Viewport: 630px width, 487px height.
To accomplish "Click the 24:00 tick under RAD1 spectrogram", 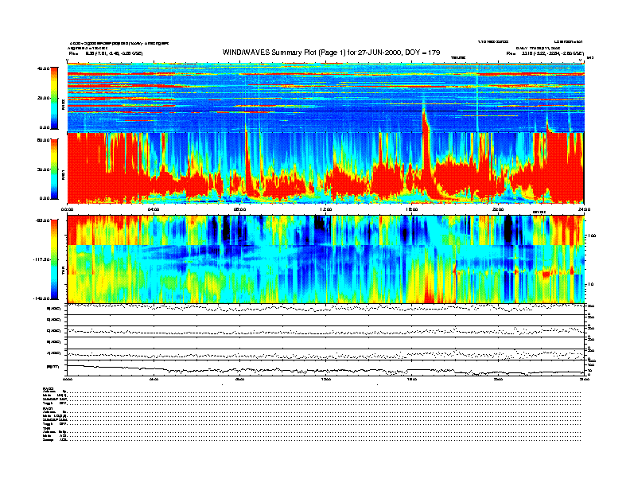I will point(584,209).
